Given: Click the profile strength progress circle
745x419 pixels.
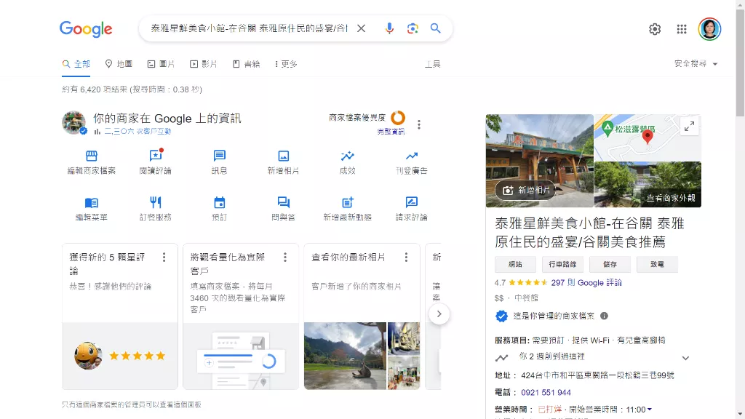Looking at the screenshot, I should pyautogui.click(x=398, y=118).
